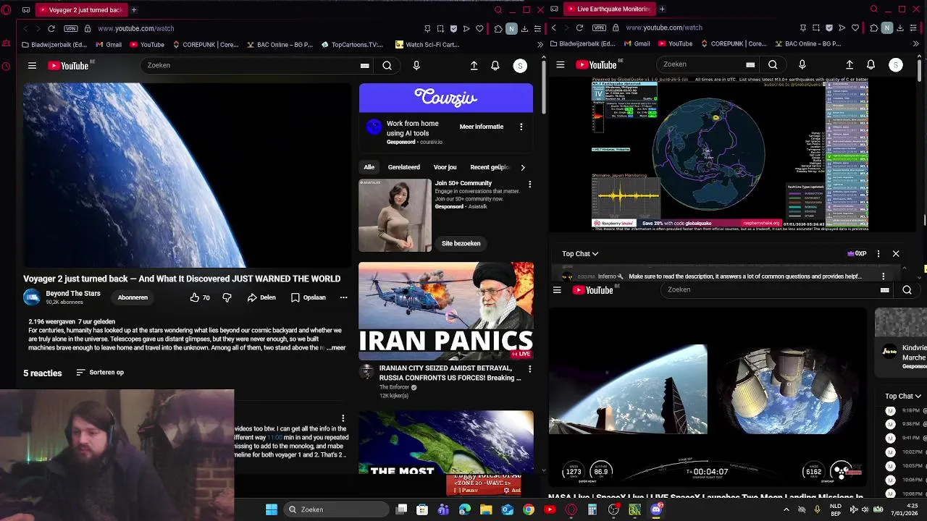Viewport: 927px width, 521px height.
Task: Open File Explorer from the taskbar
Action: (x=486, y=509)
